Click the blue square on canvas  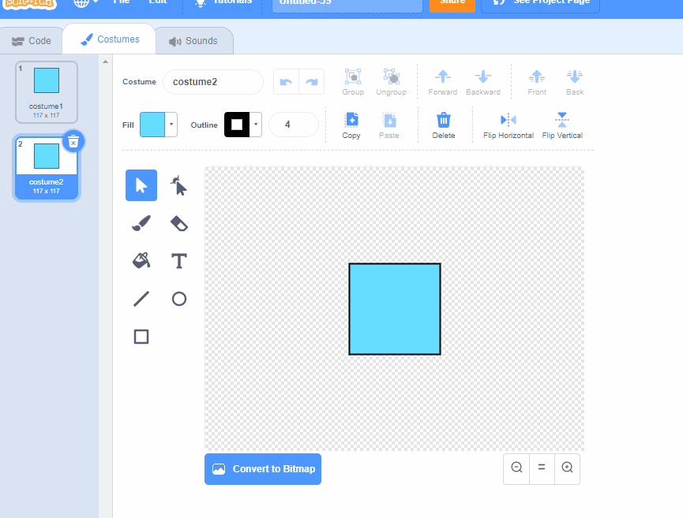click(x=395, y=309)
